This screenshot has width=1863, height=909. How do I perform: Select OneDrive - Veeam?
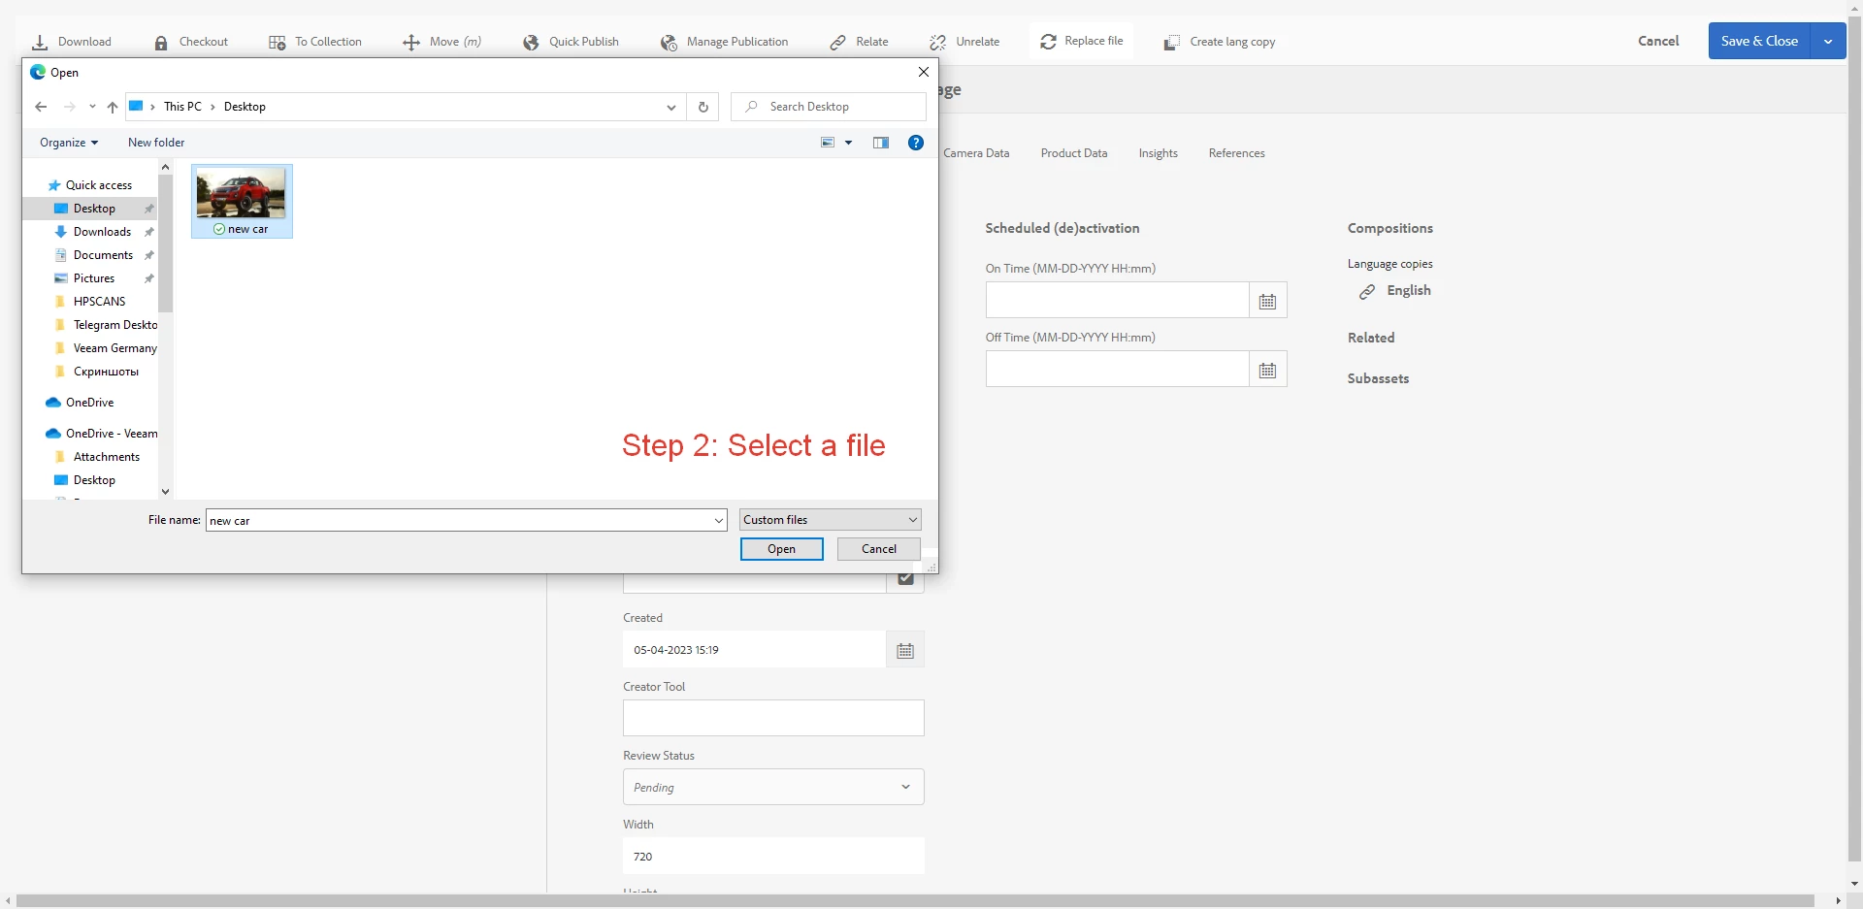(111, 434)
